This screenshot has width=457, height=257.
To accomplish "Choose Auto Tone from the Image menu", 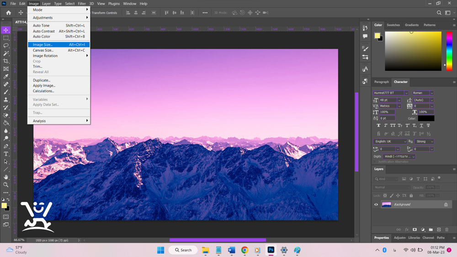I will coord(58,26).
